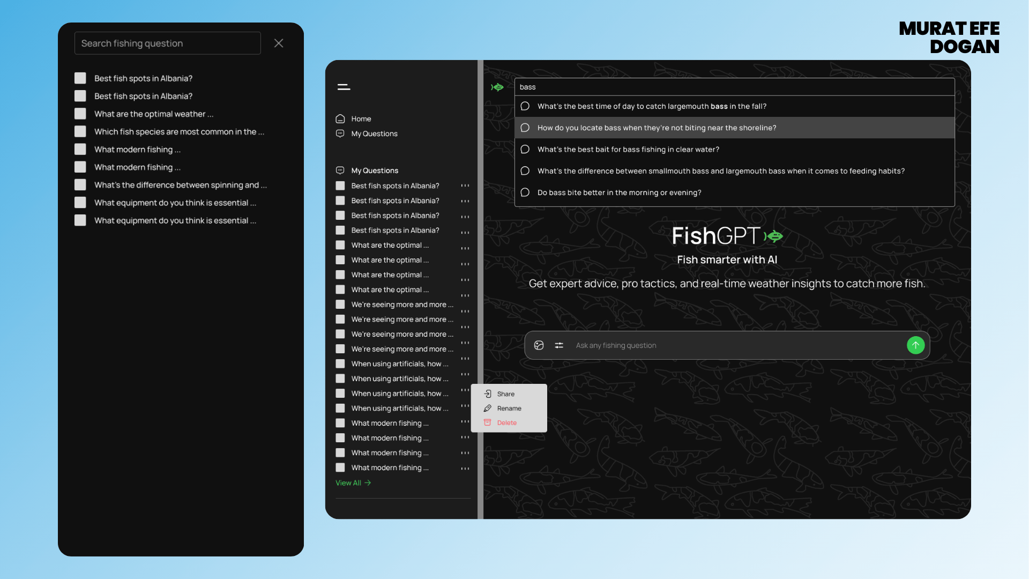Open the three-dot menu for the first 'Best fish spots in Albania?' item
The width and height of the screenshot is (1029, 579).
pyautogui.click(x=465, y=185)
